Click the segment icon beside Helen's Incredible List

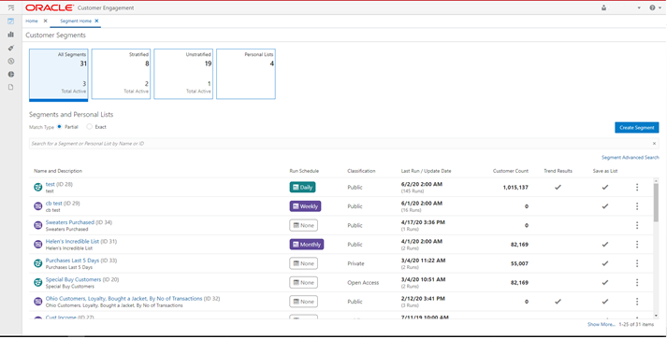pos(37,245)
